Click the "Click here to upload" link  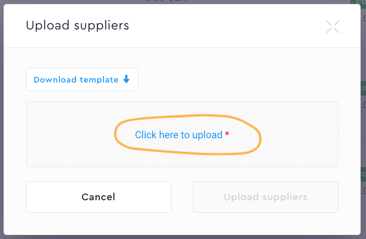click(x=179, y=135)
